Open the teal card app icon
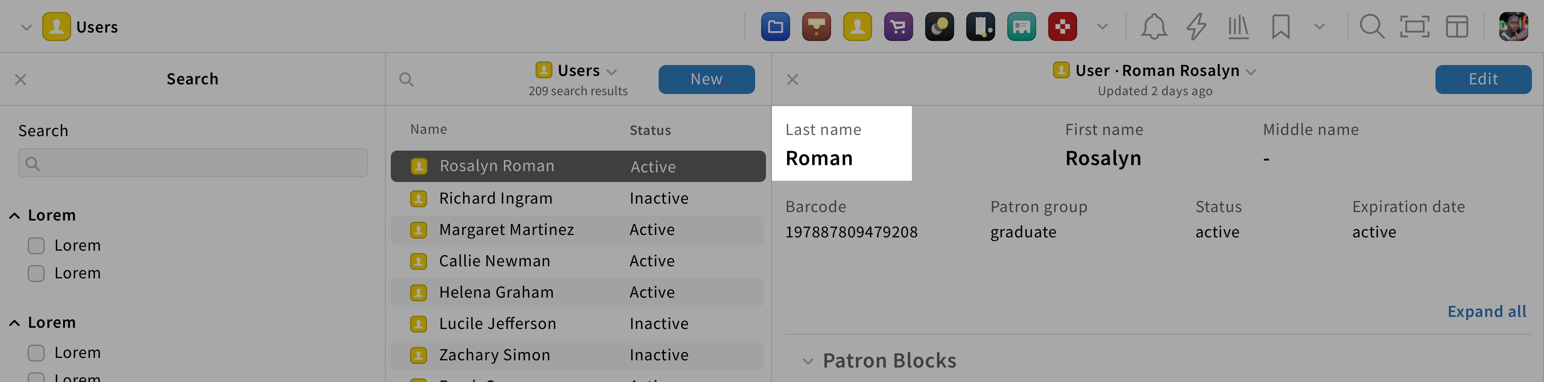Image resolution: width=1544 pixels, height=382 pixels. 1021,27
